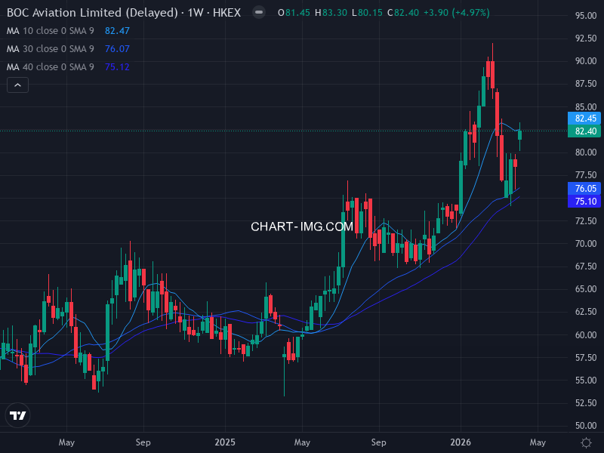604x453 pixels.
Task: Click the gray status pill beside HKEX
Action: click(x=259, y=13)
